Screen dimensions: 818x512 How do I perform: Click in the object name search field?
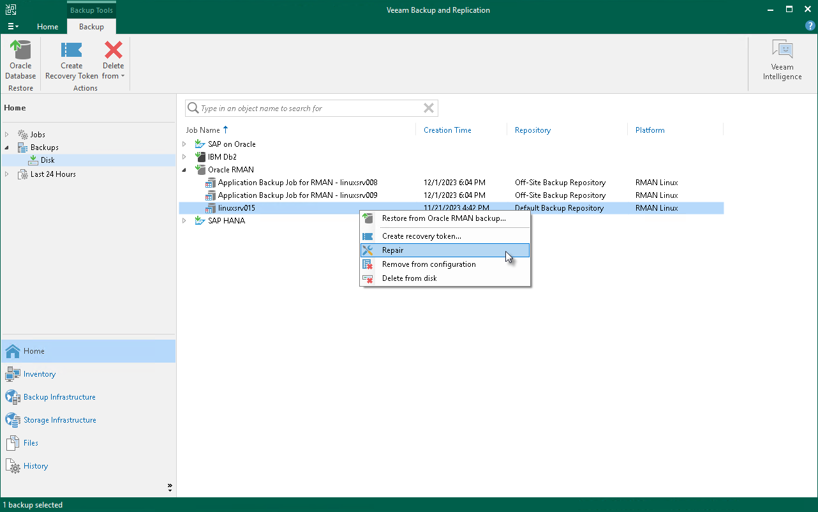(x=306, y=109)
